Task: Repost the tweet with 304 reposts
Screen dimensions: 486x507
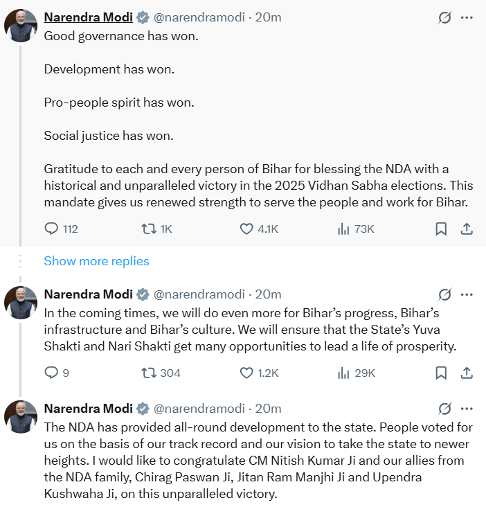Action: [x=148, y=373]
